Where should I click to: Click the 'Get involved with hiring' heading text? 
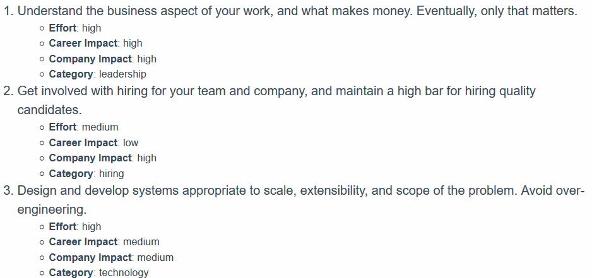click(276, 91)
